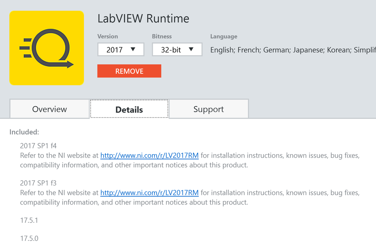Click the 'Language' field label
The width and height of the screenshot is (376, 252).
[224, 36]
